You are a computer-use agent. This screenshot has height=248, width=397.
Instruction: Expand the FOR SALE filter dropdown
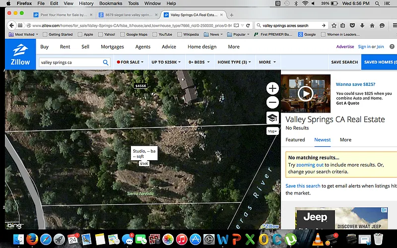(130, 62)
